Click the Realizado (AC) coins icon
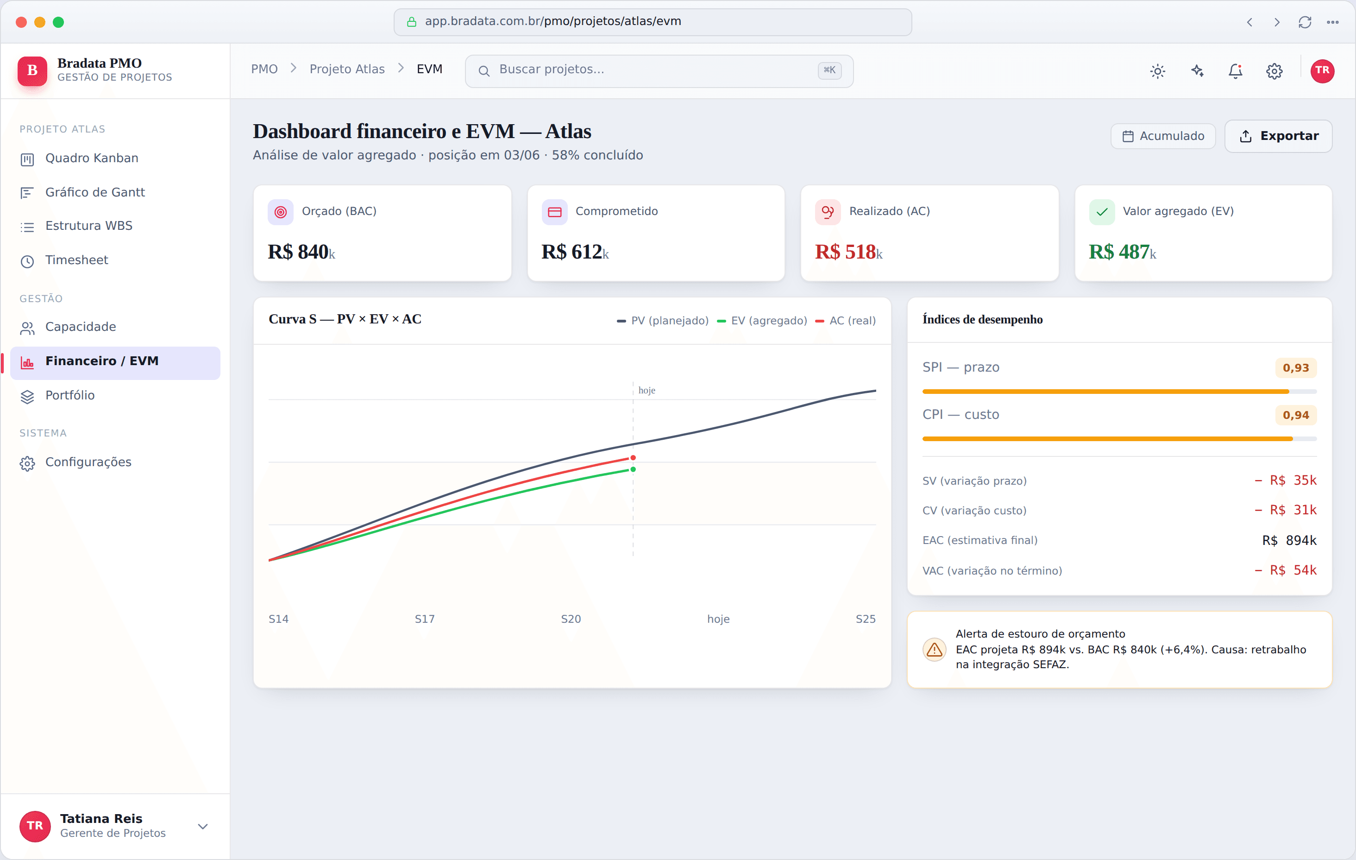Viewport: 1356px width, 860px height. pyautogui.click(x=827, y=213)
